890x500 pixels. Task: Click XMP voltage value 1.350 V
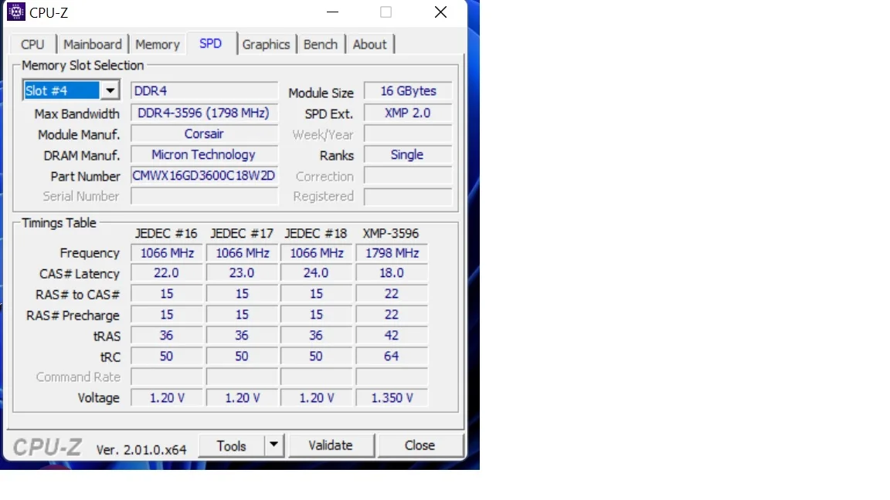(392, 398)
